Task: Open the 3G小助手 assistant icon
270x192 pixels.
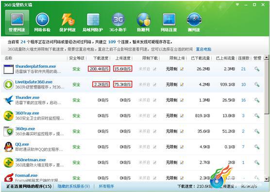Action: [118, 22]
